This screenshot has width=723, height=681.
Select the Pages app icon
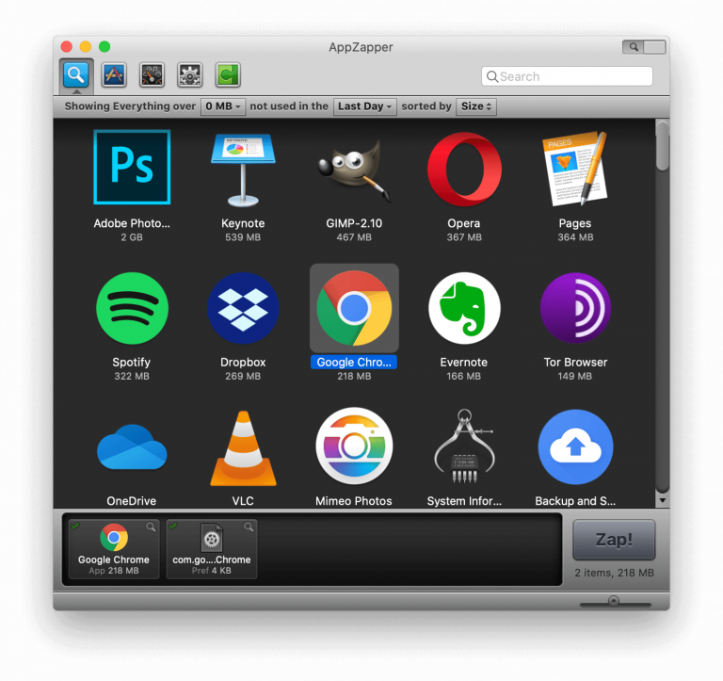[x=575, y=169]
